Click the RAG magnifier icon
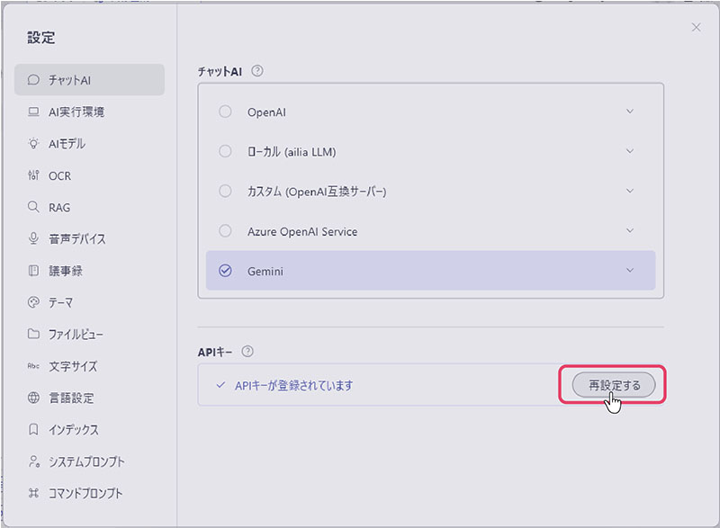This screenshot has width=720, height=528. (33, 208)
